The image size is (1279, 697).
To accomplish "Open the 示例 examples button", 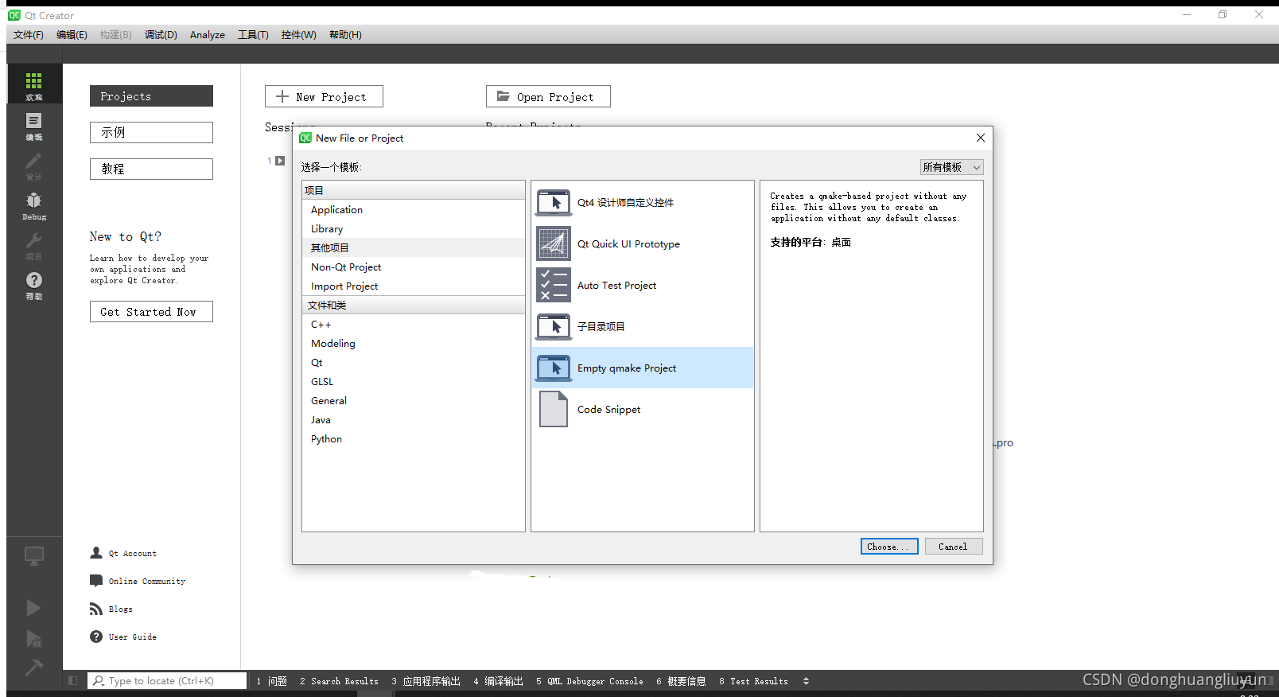I will tap(151, 132).
